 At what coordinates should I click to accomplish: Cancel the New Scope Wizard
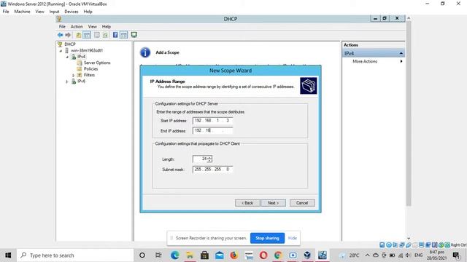302,203
